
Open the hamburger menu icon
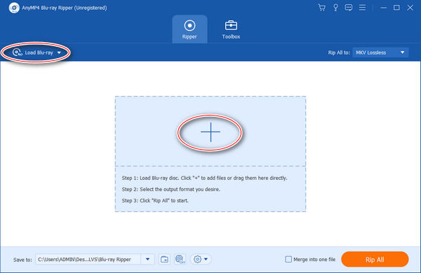(x=362, y=8)
